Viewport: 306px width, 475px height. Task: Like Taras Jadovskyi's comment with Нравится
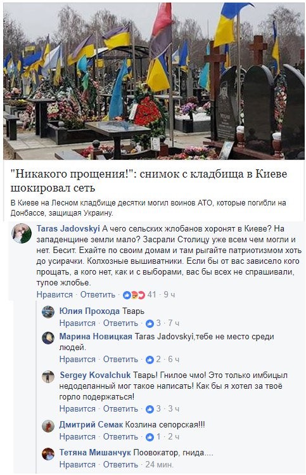pos(54,295)
